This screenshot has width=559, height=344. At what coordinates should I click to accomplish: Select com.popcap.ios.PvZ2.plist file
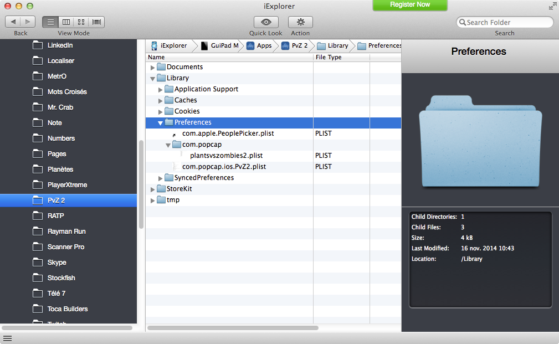[224, 167]
